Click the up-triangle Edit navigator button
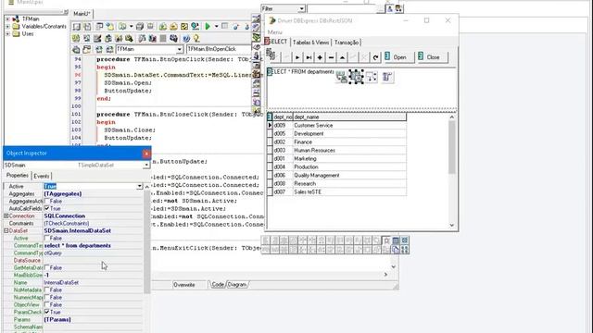Viewport: 593px width, 333px height. tap(342, 57)
